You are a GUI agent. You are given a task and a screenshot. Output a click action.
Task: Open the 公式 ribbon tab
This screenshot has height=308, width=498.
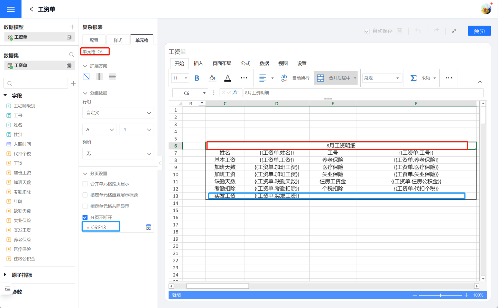pyautogui.click(x=245, y=64)
